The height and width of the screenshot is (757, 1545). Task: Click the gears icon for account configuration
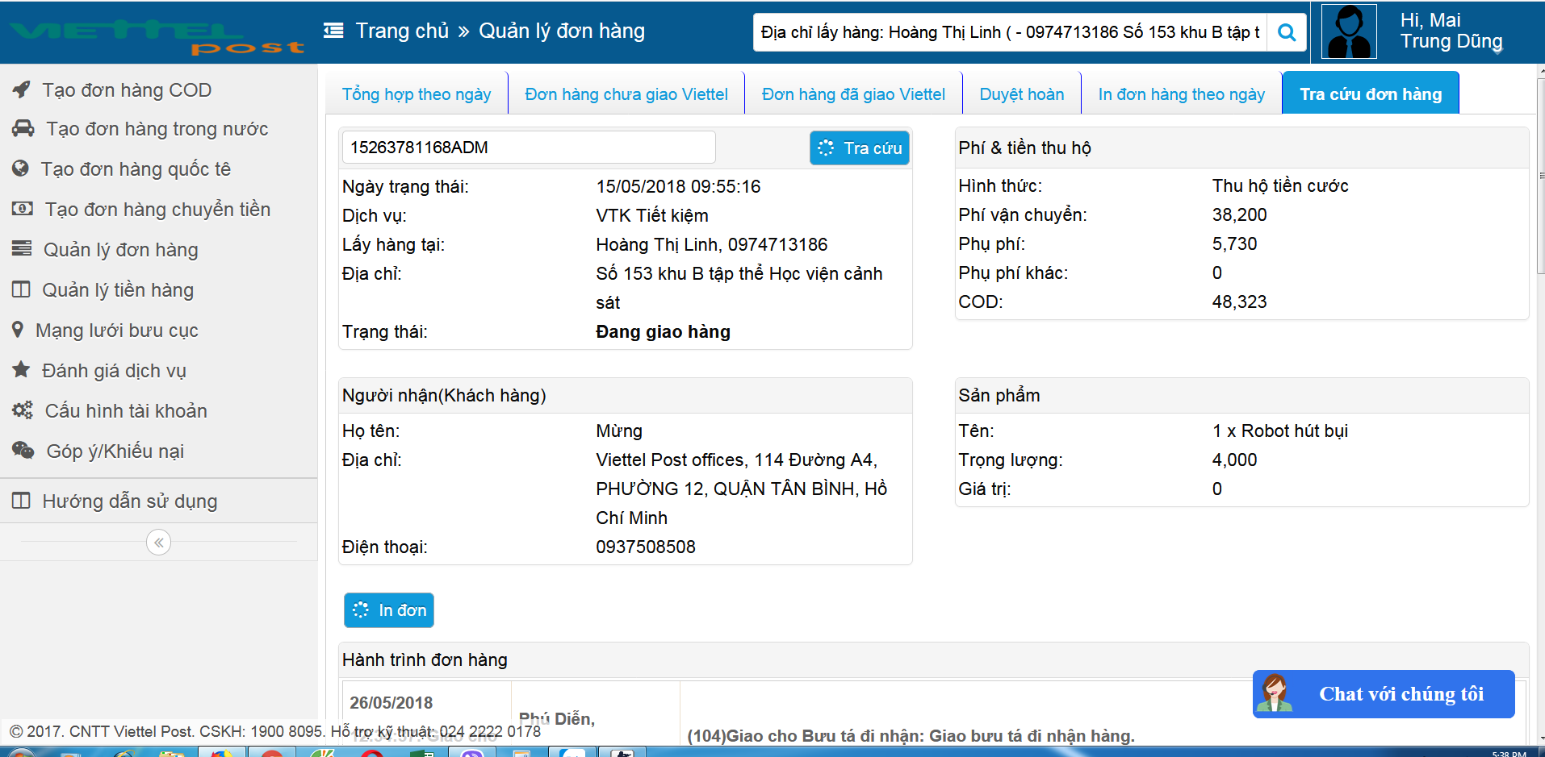pos(23,411)
